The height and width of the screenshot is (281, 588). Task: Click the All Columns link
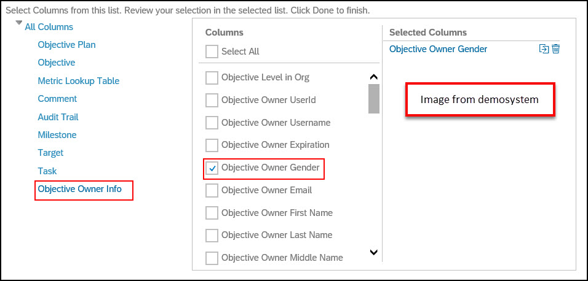click(49, 27)
